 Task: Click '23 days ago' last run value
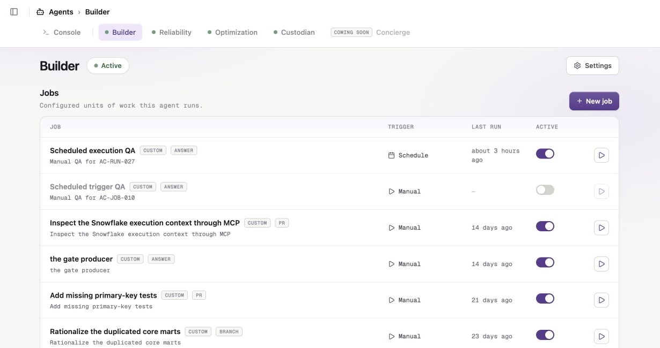coord(492,336)
